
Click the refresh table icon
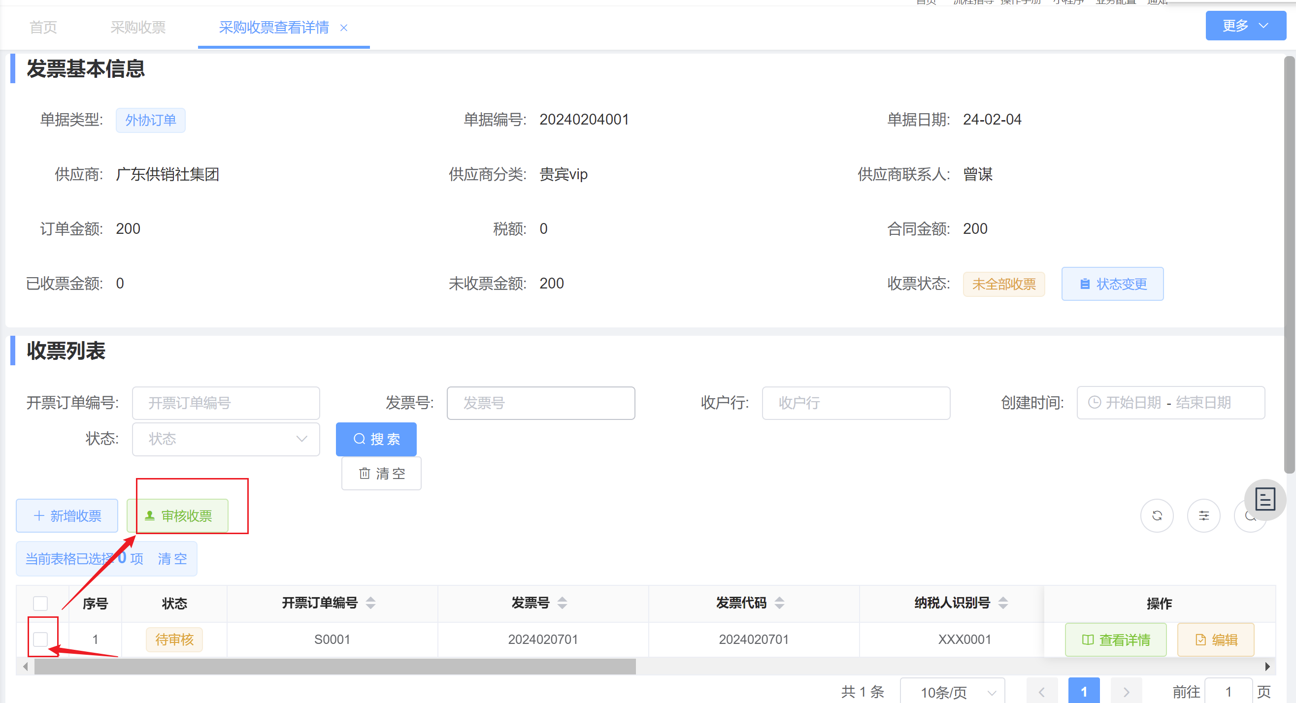click(1157, 515)
